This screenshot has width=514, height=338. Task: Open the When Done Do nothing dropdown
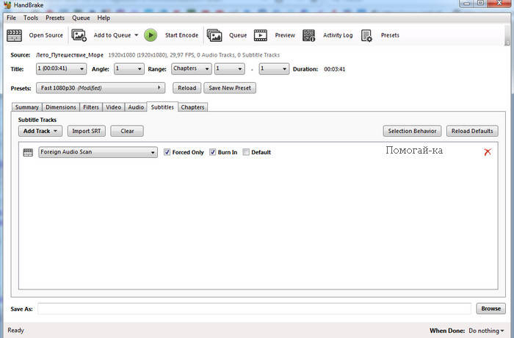[x=486, y=331]
